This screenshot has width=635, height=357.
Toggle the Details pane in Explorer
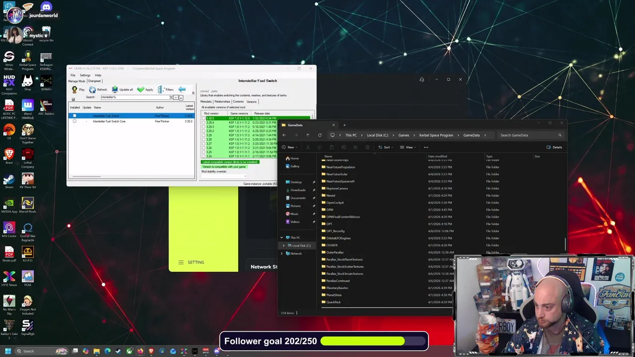554,147
